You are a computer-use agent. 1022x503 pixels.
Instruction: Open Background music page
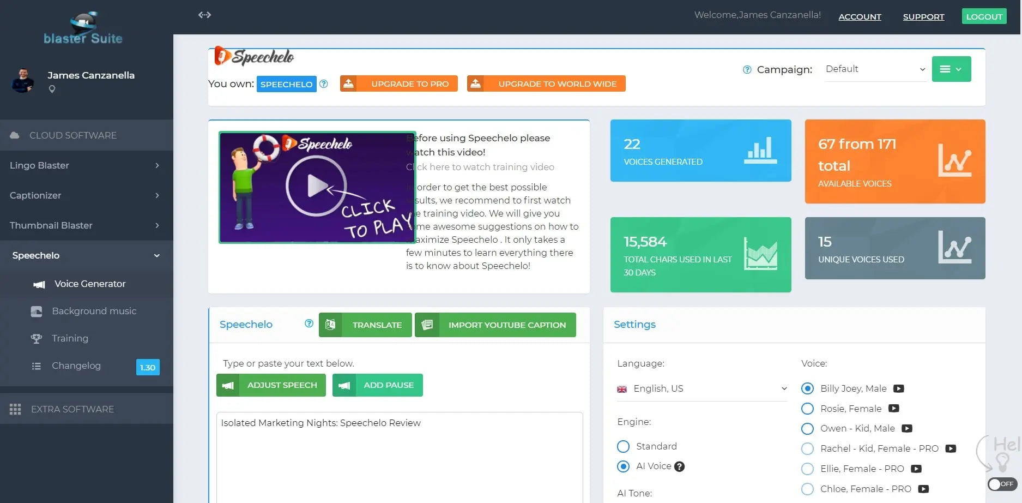tap(87, 311)
